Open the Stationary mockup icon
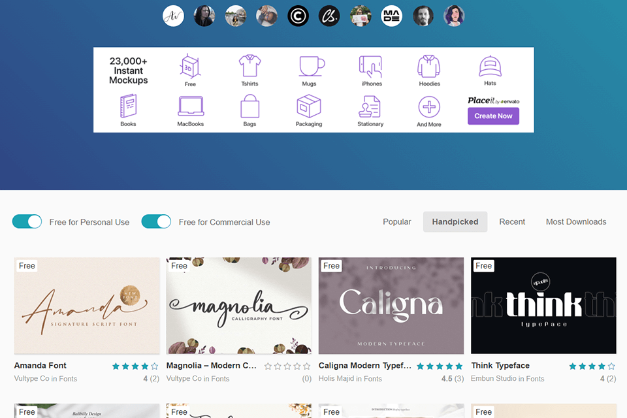Screen dimensions: 627x418 coord(369,106)
